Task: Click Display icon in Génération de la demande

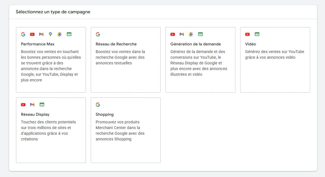Action: click(201, 34)
